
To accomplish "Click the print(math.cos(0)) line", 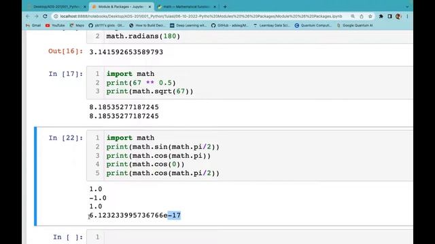I will point(145,164).
